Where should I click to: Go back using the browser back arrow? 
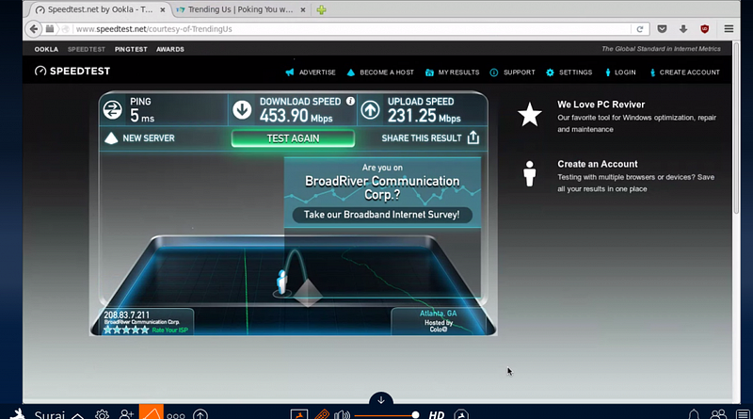(34, 29)
